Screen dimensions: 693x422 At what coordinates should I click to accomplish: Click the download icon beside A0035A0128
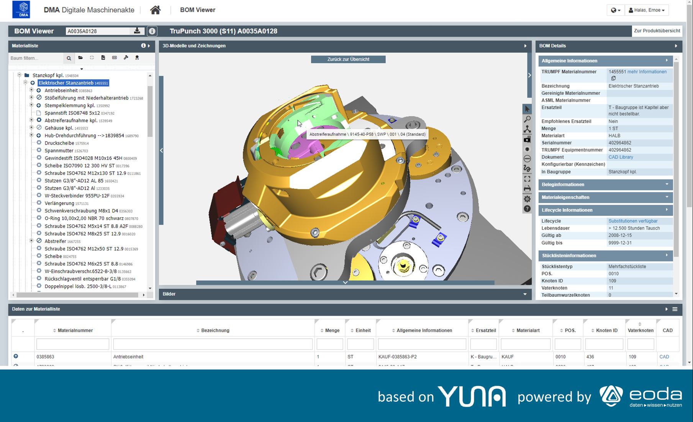click(137, 31)
